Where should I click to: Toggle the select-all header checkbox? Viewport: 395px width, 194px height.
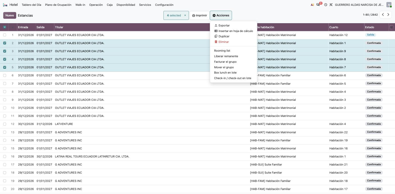pos(5,27)
